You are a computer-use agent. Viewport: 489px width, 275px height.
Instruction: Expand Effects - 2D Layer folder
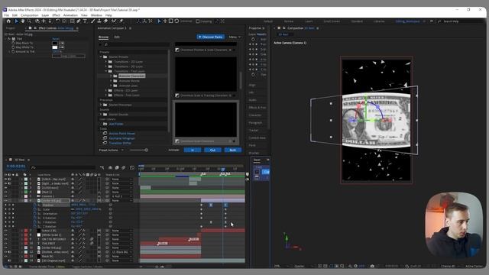tap(106, 90)
